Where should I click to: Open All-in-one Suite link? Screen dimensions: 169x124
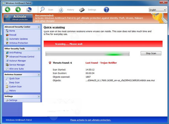(x=16, y=69)
